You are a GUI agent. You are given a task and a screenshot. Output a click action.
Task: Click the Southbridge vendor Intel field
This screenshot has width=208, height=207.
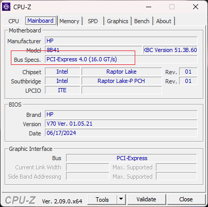pyautogui.click(x=62, y=81)
